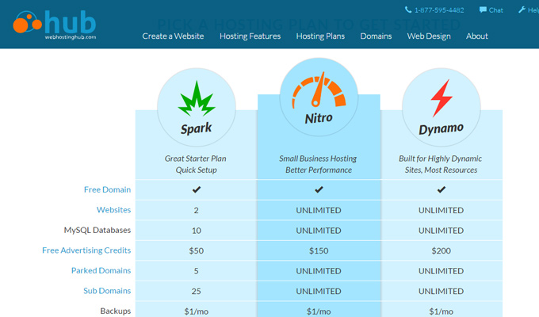
Task: Select the Dynamo lightning bolt icon
Action: click(441, 98)
